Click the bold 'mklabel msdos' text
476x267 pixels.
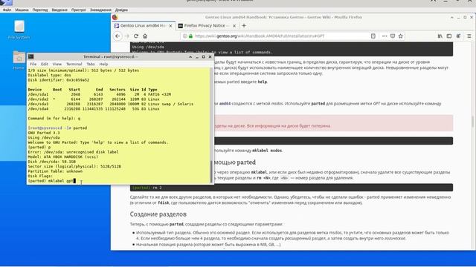267,150
